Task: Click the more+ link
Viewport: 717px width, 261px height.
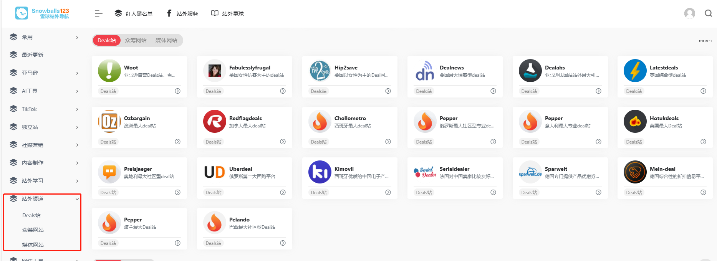Action: pos(705,41)
